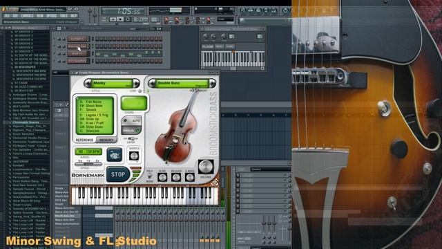Click the RELEASE knob
Image resolution: width=442 pixels, height=249 pixels.
click(x=176, y=178)
